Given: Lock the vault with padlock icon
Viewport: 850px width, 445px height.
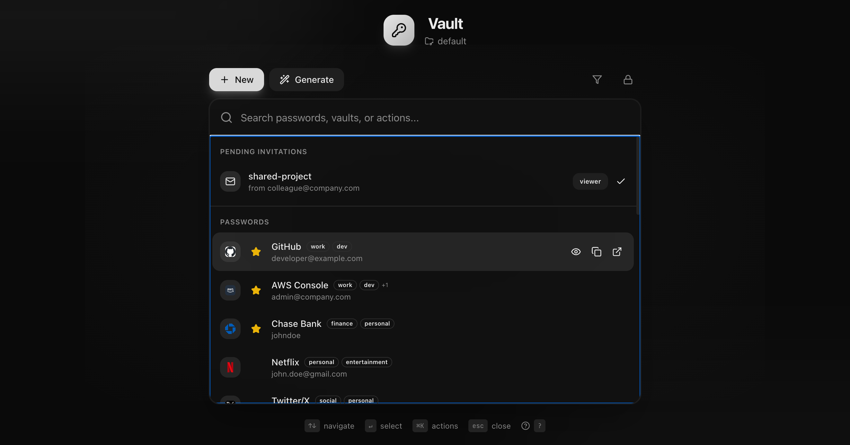Looking at the screenshot, I should (628, 80).
